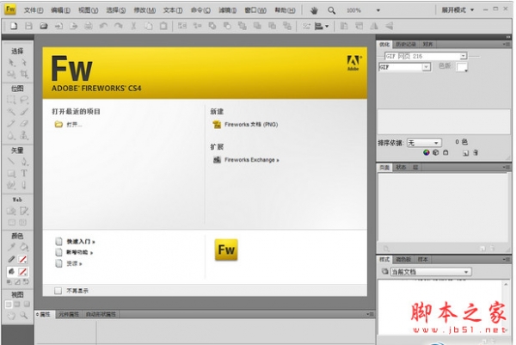Open the 新增功能 link
516x345 pixels.
80,252
